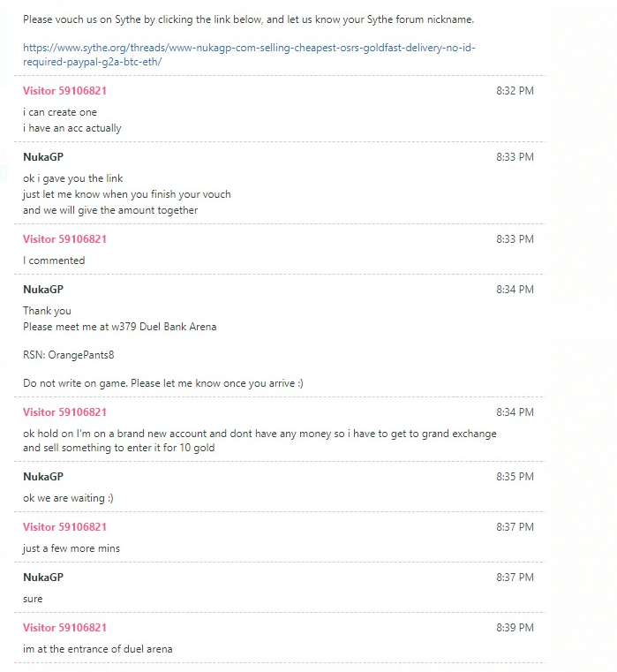Click Visitor 59106821 name at 8:39 PM

[x=64, y=628]
